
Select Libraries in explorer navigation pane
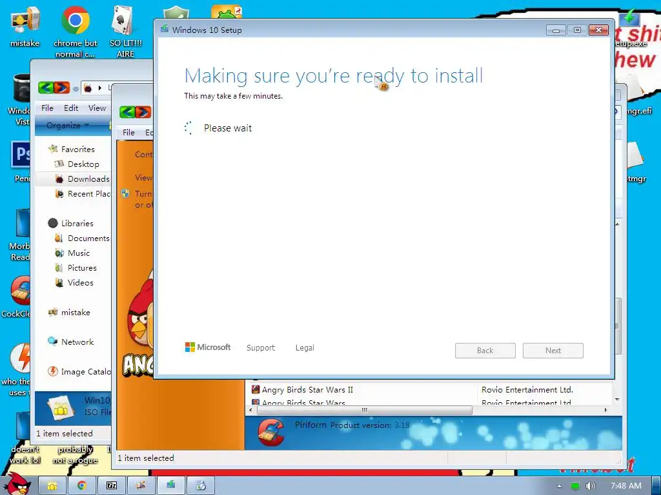coord(77,223)
